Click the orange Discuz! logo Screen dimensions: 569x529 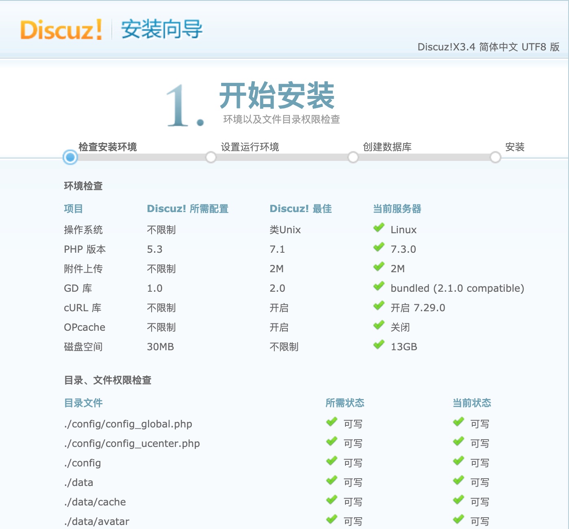coord(61,30)
